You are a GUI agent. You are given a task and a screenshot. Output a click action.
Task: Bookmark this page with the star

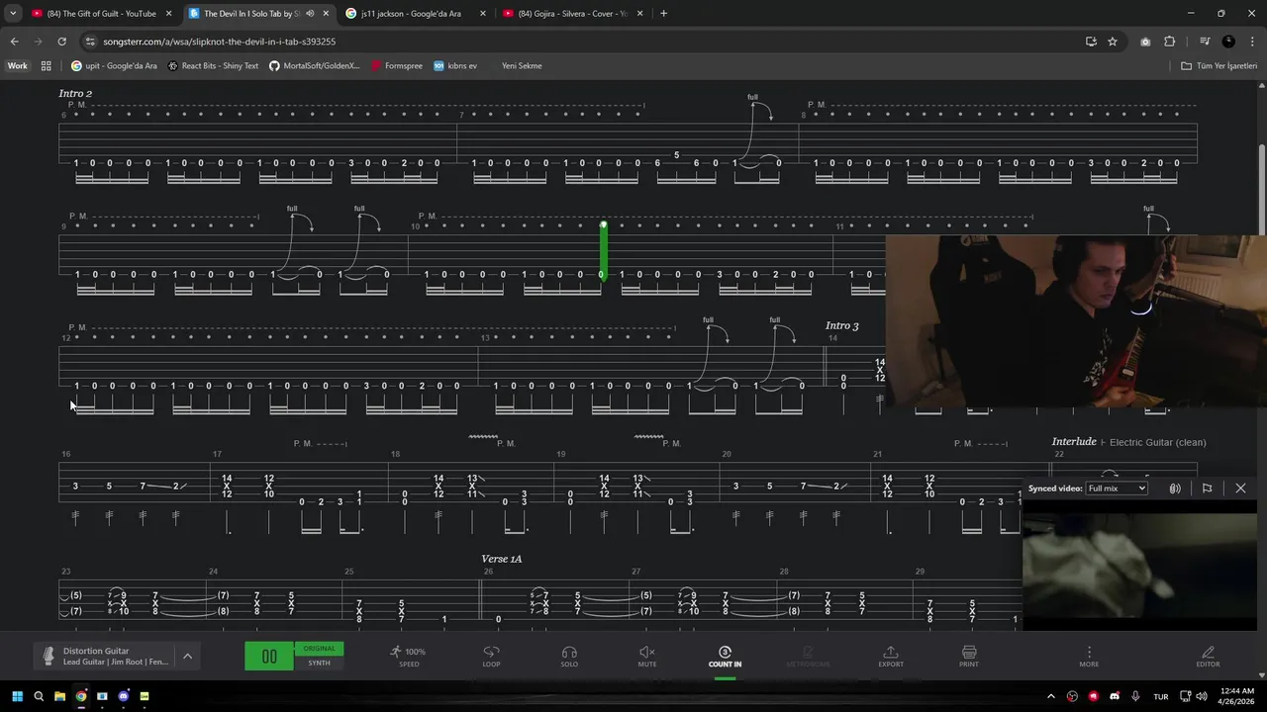click(1113, 42)
